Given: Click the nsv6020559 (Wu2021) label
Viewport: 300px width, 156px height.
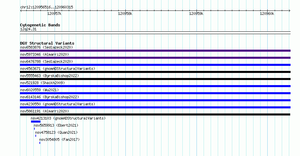Looking at the screenshot, I should point(39,90).
